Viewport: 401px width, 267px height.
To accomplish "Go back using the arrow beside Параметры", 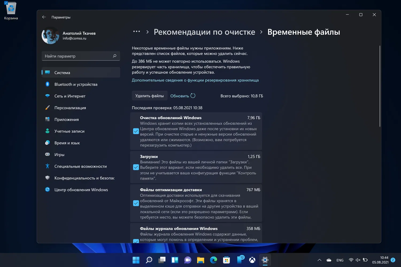I will point(44,17).
